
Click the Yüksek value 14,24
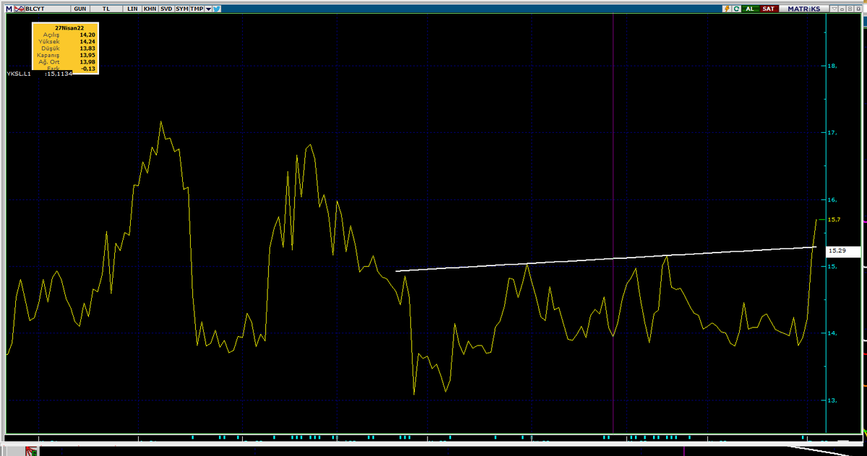point(87,41)
